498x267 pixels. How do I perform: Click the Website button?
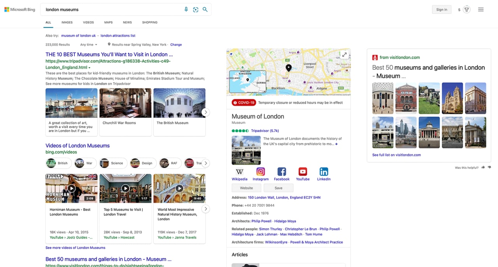coord(246,188)
